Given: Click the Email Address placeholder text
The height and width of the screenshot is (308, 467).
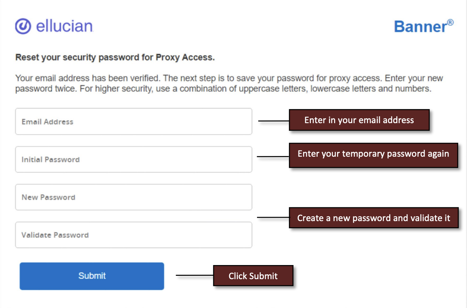Looking at the screenshot, I should point(47,122).
